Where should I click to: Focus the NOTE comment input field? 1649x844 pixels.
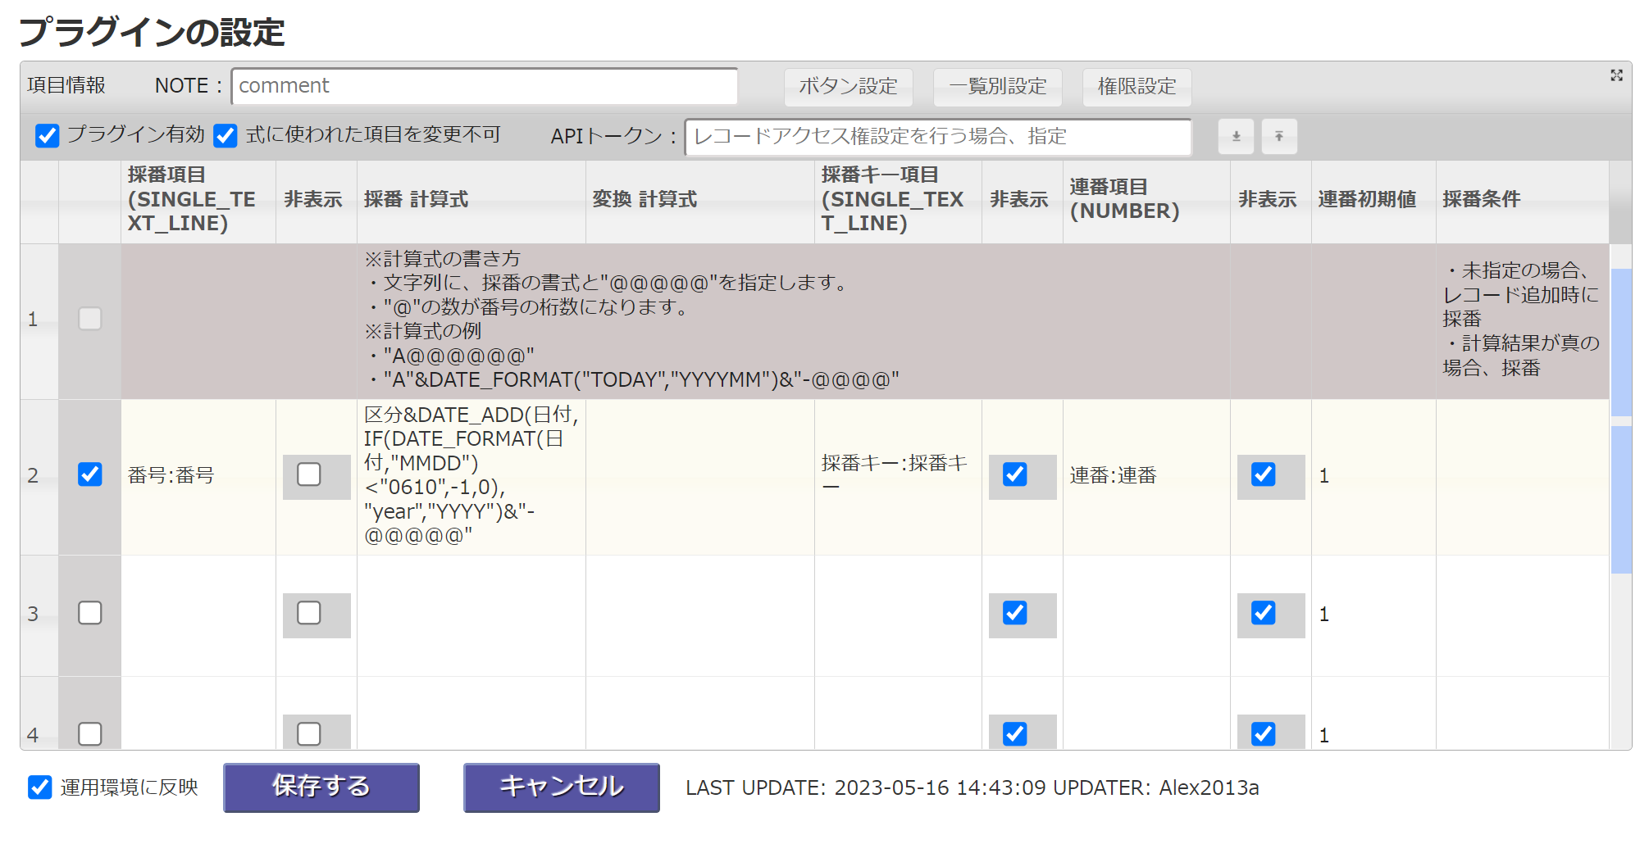pos(485,86)
